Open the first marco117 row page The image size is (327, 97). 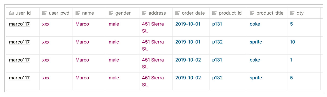tap(19, 24)
